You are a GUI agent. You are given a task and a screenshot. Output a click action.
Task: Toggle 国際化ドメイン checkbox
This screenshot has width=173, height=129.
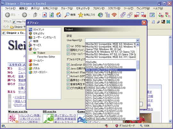click(68, 50)
